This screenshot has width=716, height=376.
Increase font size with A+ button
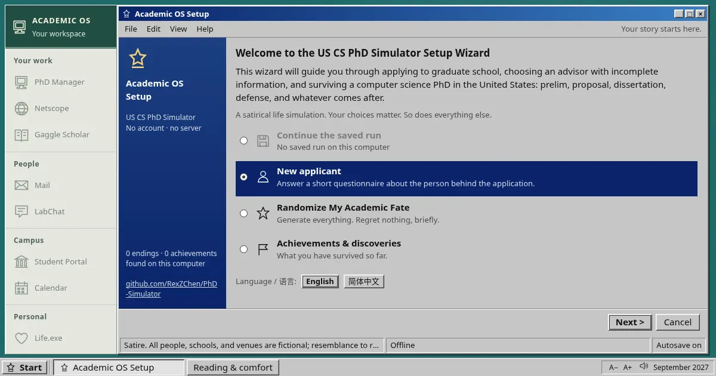(x=628, y=368)
